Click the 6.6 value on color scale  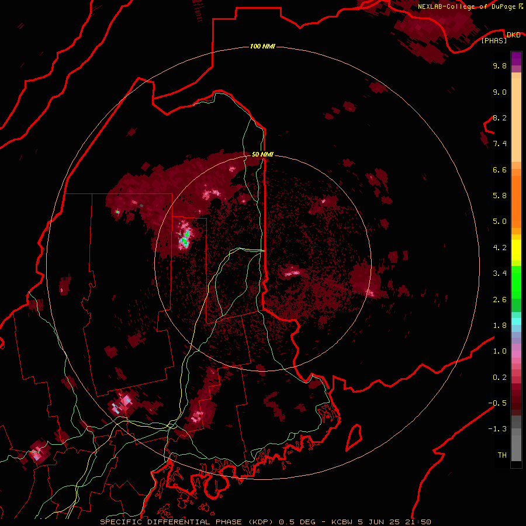click(x=500, y=169)
